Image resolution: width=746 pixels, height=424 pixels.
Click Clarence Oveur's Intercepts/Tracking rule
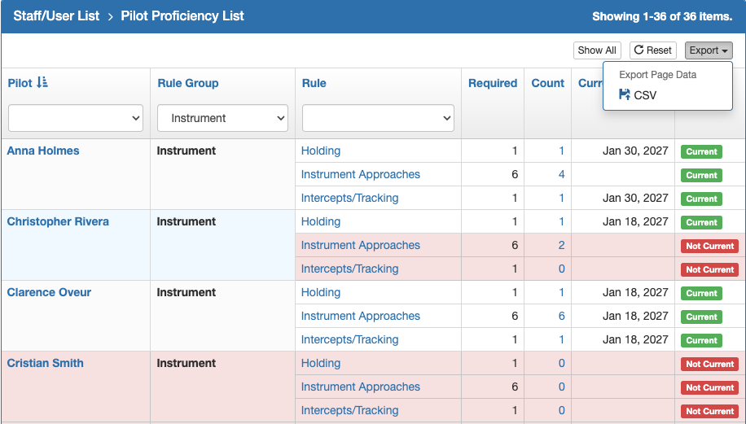coord(349,339)
